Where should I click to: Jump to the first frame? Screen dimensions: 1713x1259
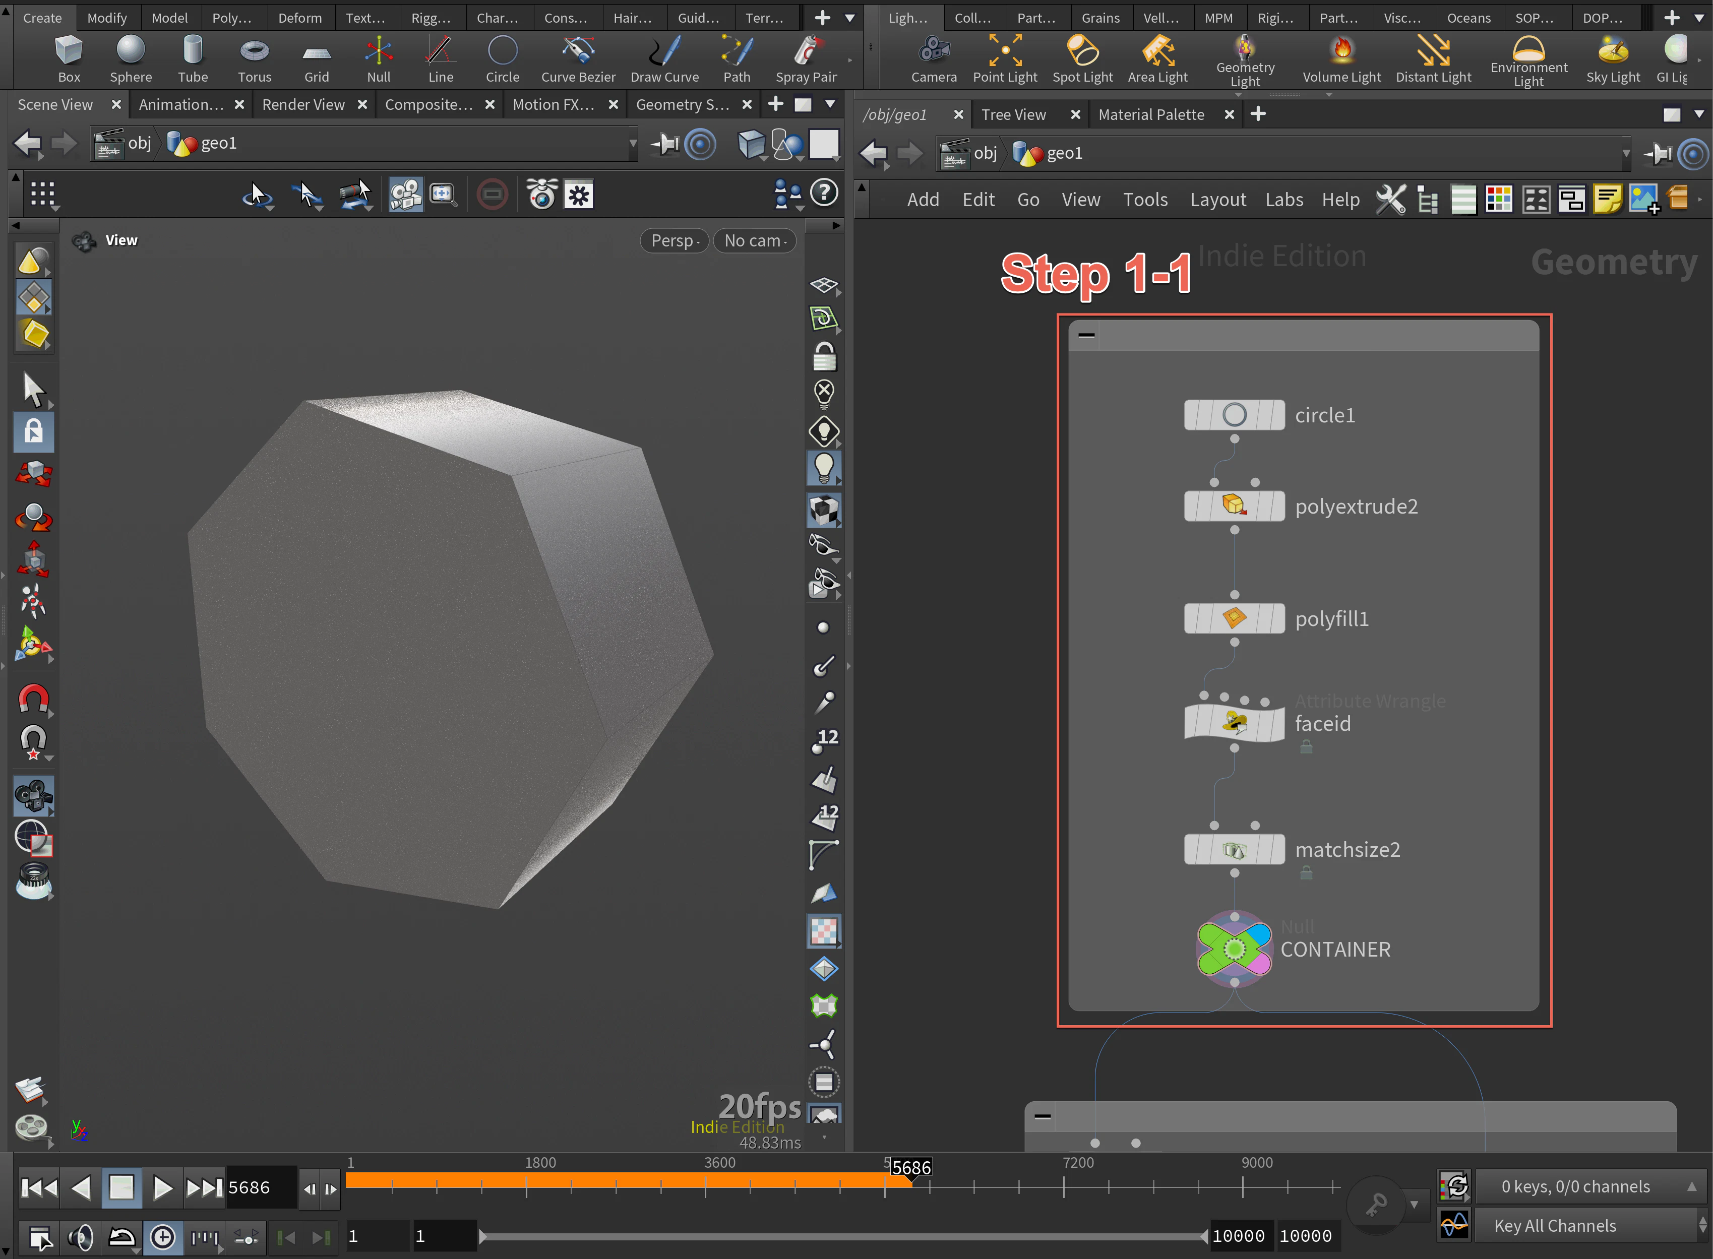(39, 1187)
